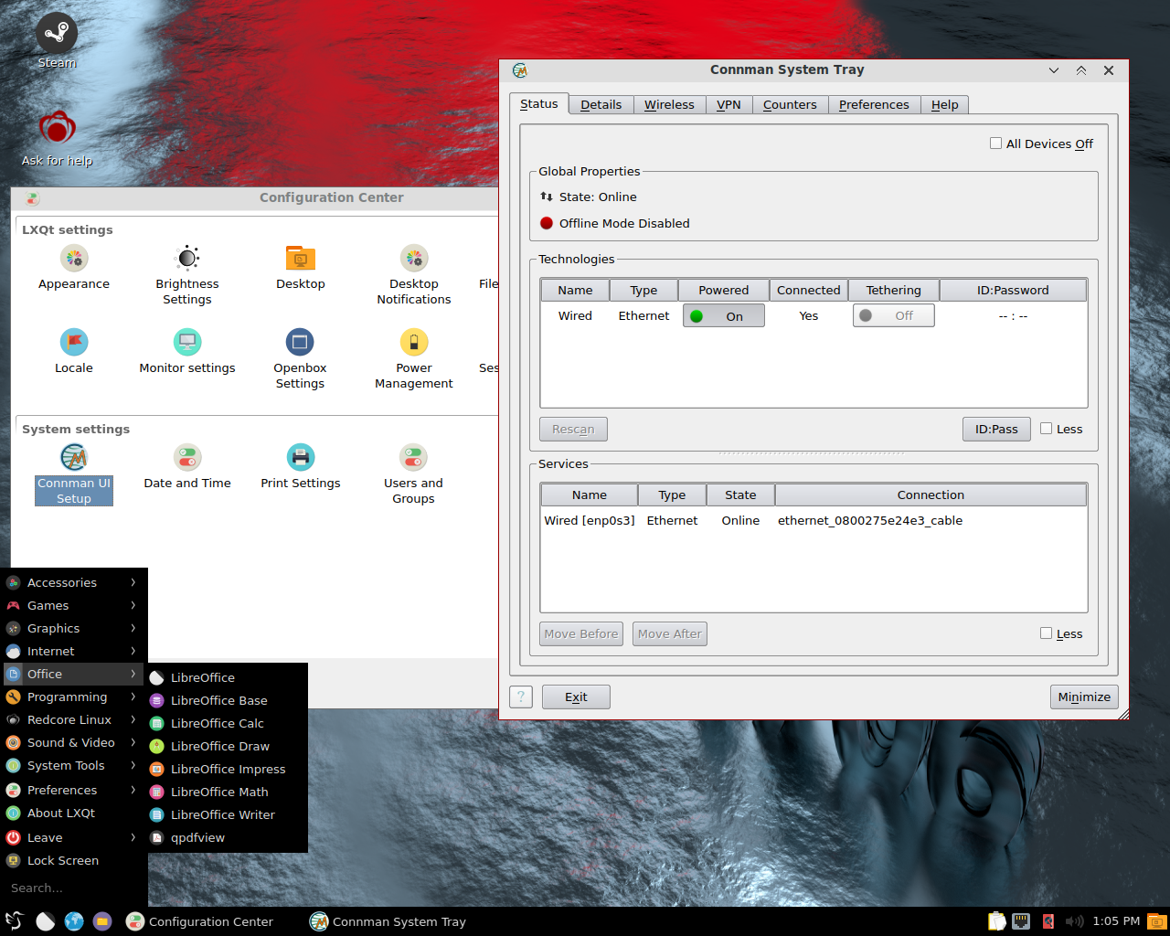This screenshot has width=1170, height=936.
Task: Open the Preferences tab in Connman
Action: (x=874, y=104)
